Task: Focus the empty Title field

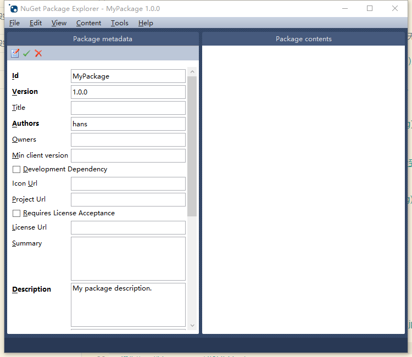Action: [128, 108]
